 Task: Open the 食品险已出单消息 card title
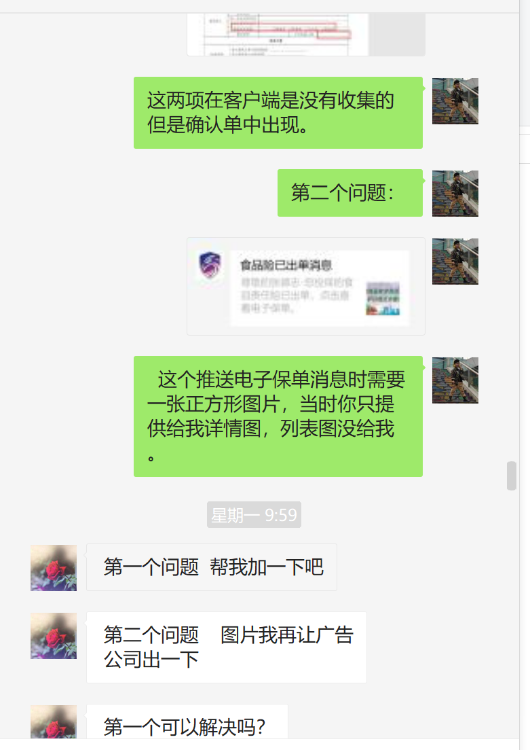coord(286,265)
